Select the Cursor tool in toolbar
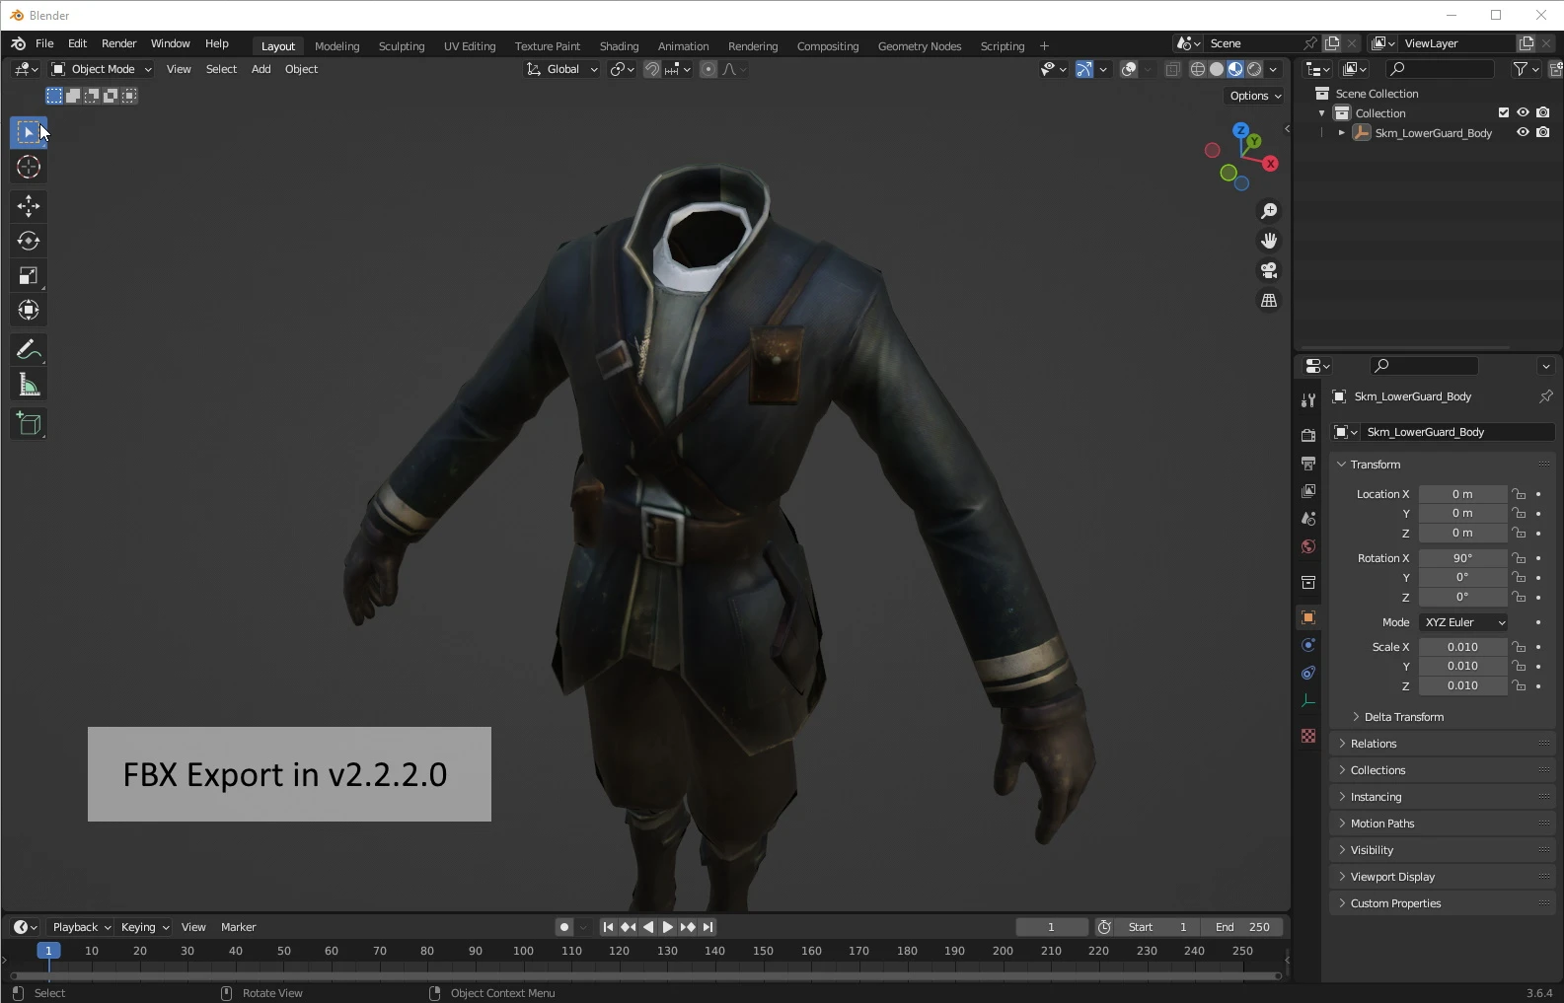 click(x=29, y=167)
